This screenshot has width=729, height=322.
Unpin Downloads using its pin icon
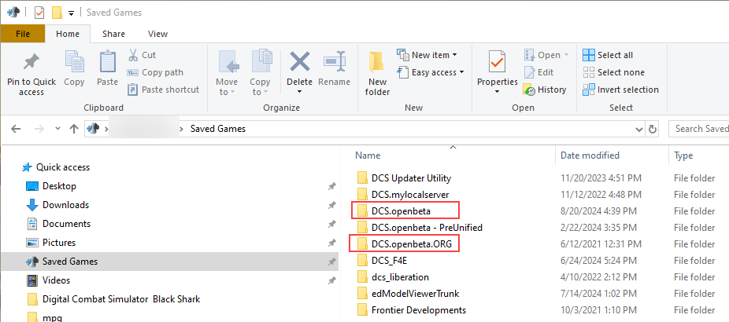click(x=331, y=205)
